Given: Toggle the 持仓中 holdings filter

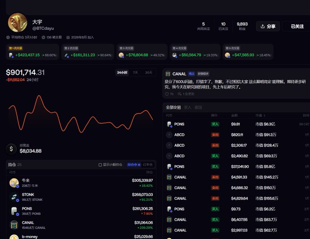Looking at the screenshot, I should (134, 165).
